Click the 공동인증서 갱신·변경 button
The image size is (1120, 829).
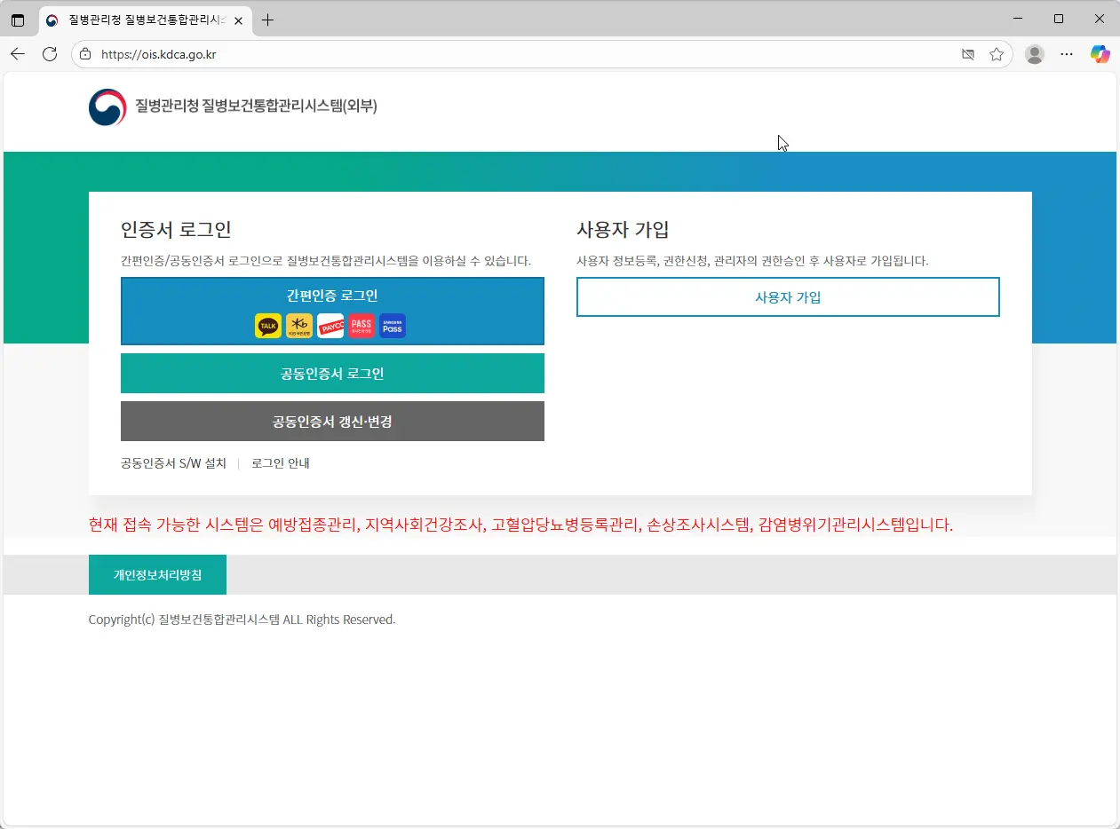pyautogui.click(x=332, y=422)
